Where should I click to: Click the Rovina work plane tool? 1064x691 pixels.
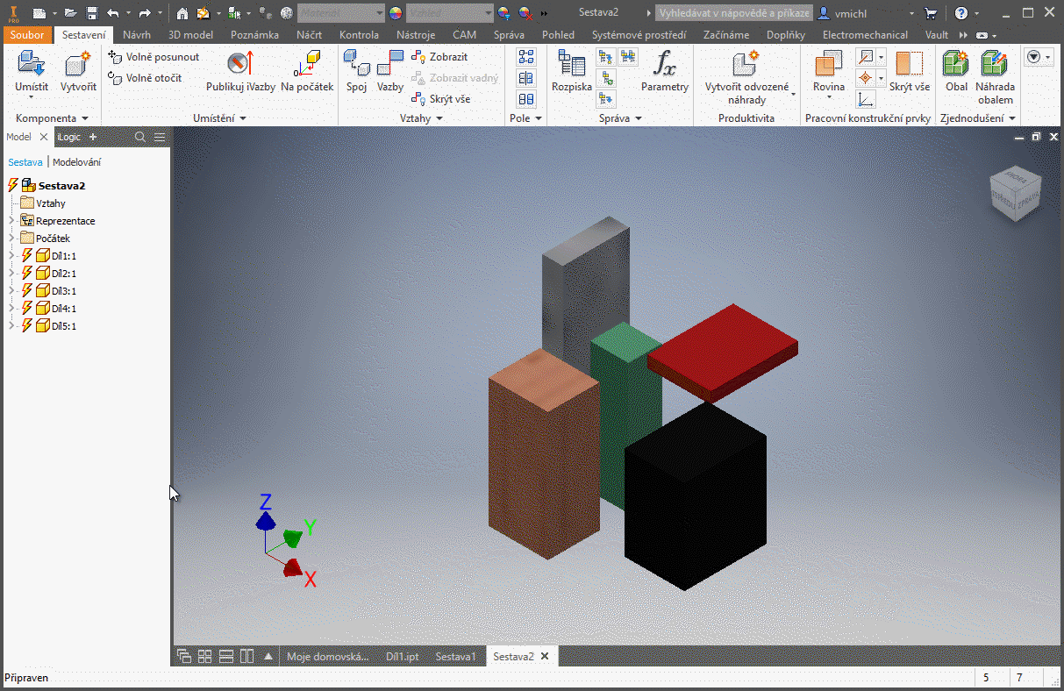(828, 66)
